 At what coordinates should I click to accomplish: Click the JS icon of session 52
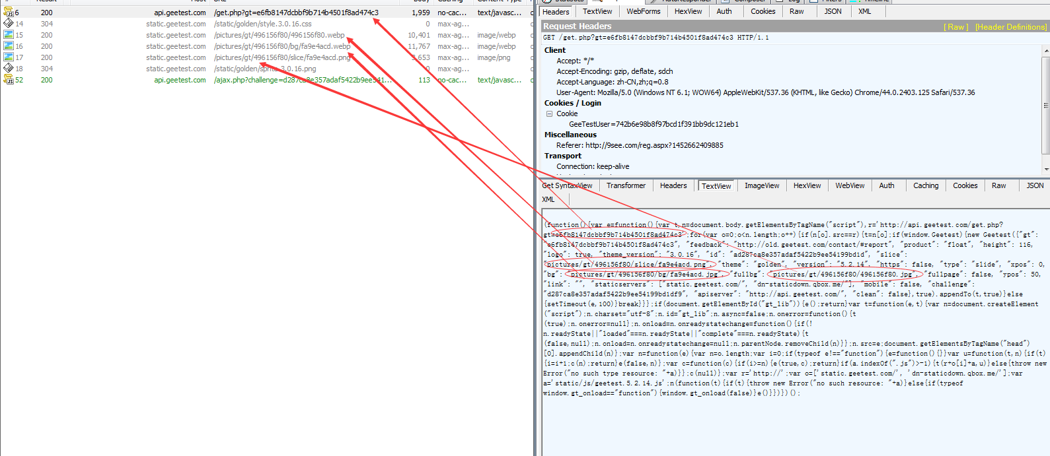point(9,80)
